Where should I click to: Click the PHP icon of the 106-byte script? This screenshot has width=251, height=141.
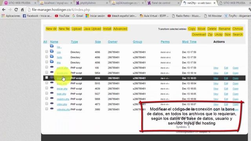pyautogui.click(x=52, y=67)
